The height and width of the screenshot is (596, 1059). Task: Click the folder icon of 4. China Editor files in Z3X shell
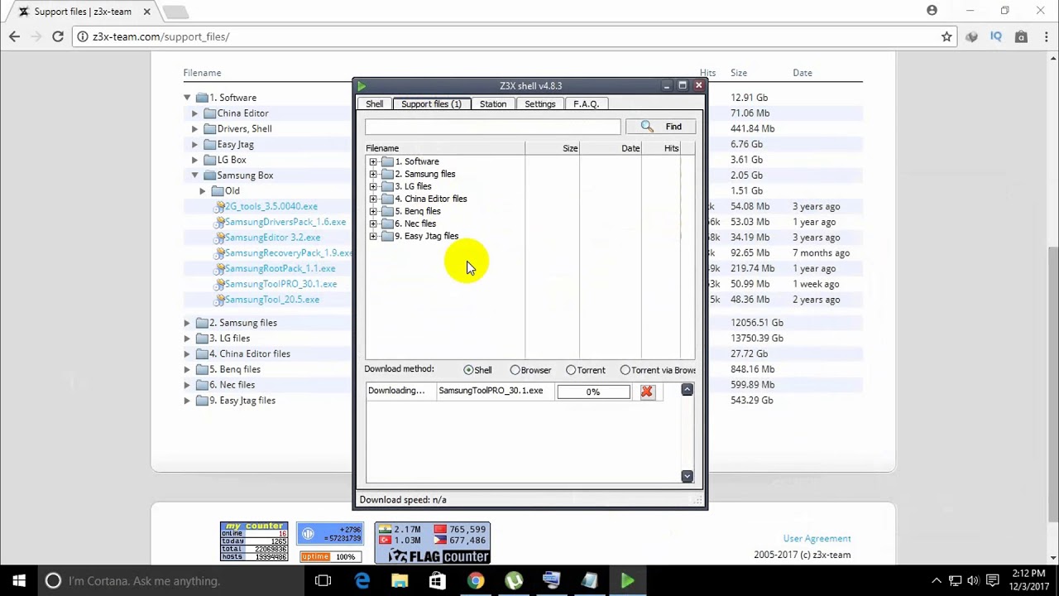tap(386, 199)
